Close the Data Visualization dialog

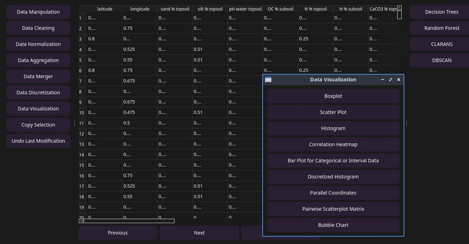[x=399, y=80]
